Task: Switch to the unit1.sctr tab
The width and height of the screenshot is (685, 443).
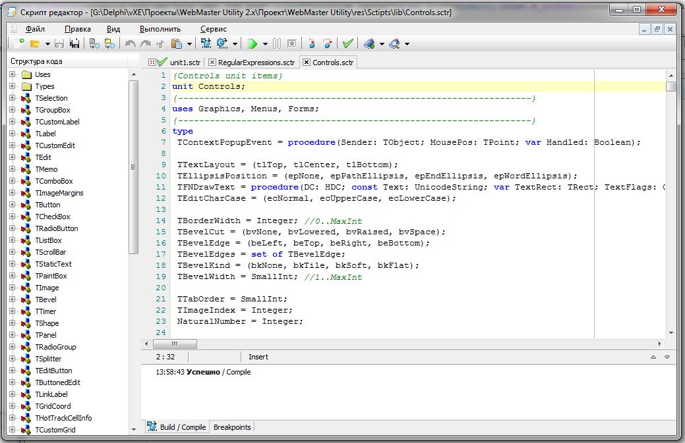Action: 185,63
